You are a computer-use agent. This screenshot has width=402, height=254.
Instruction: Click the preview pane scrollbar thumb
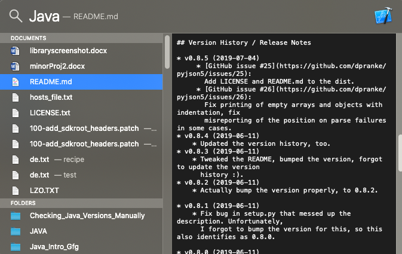tap(400, 152)
